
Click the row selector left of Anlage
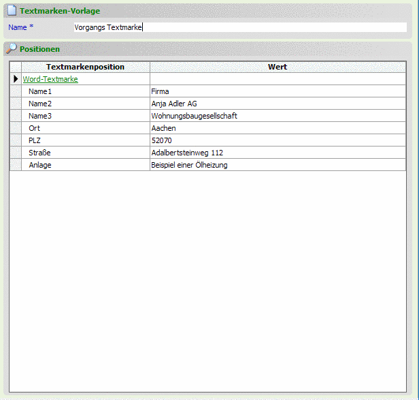(x=16, y=165)
